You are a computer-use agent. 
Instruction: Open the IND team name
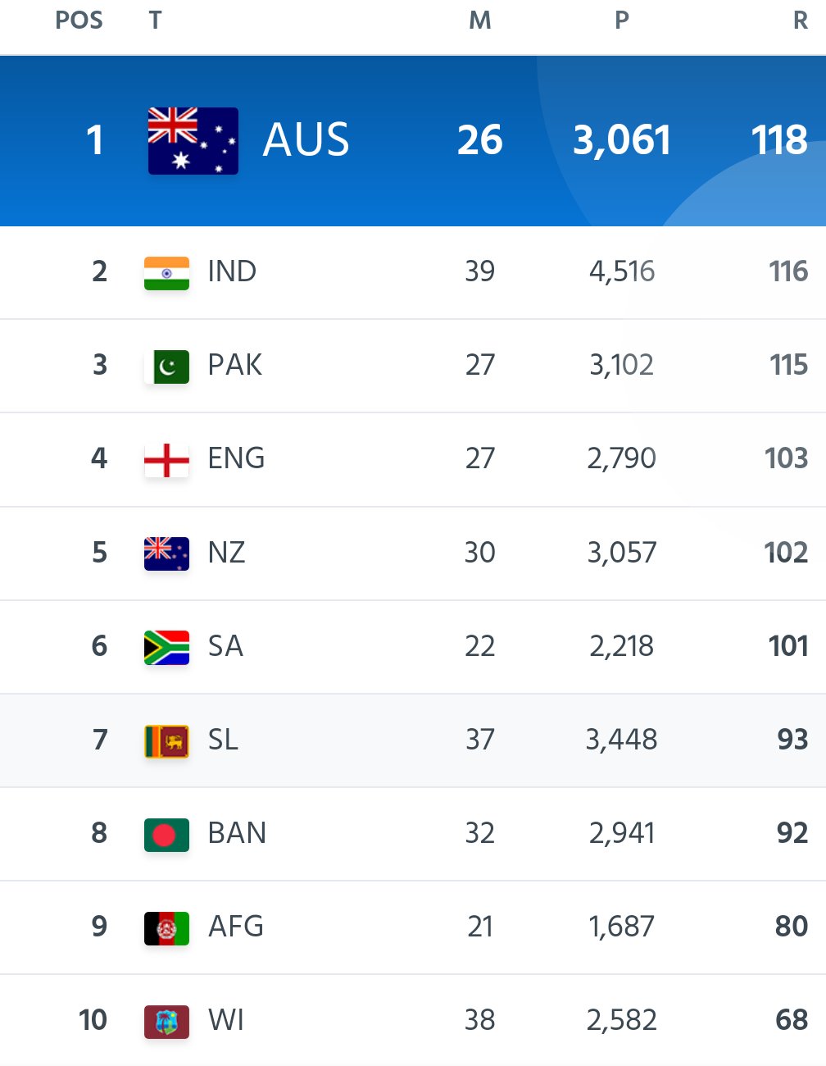click(x=232, y=271)
